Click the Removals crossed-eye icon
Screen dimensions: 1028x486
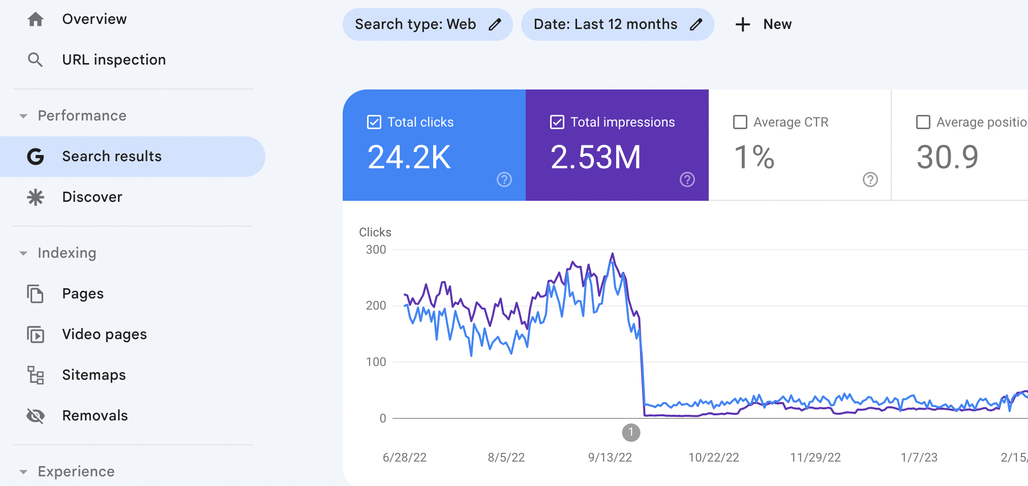pos(36,416)
